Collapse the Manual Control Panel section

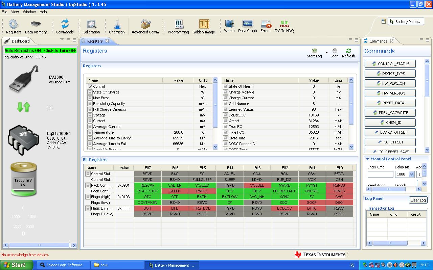pyautogui.click(x=368, y=159)
